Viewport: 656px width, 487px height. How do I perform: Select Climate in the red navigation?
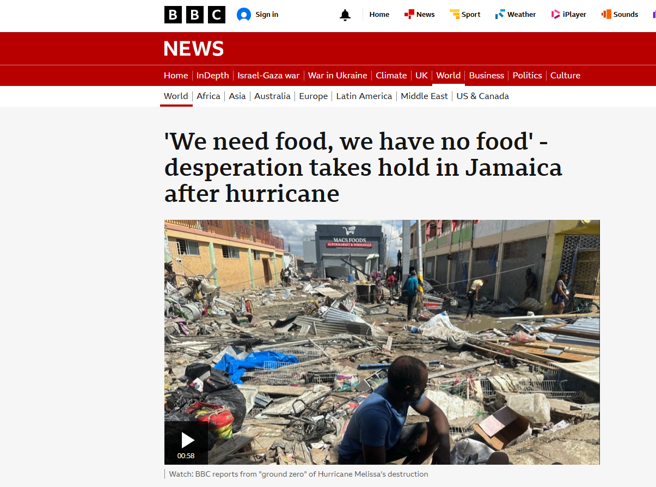click(391, 76)
